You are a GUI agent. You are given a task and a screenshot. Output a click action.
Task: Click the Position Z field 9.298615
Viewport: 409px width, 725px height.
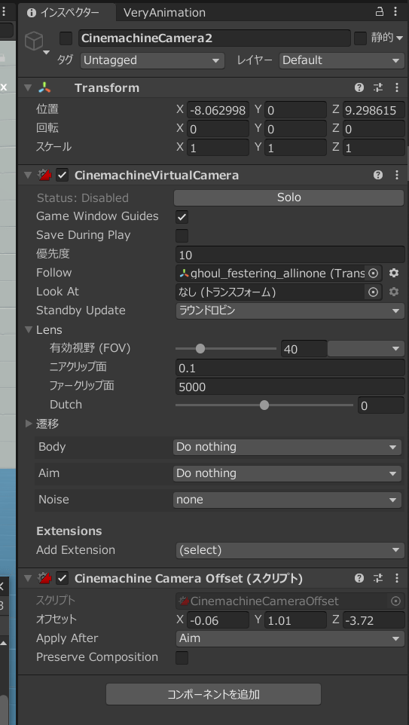coord(374,110)
